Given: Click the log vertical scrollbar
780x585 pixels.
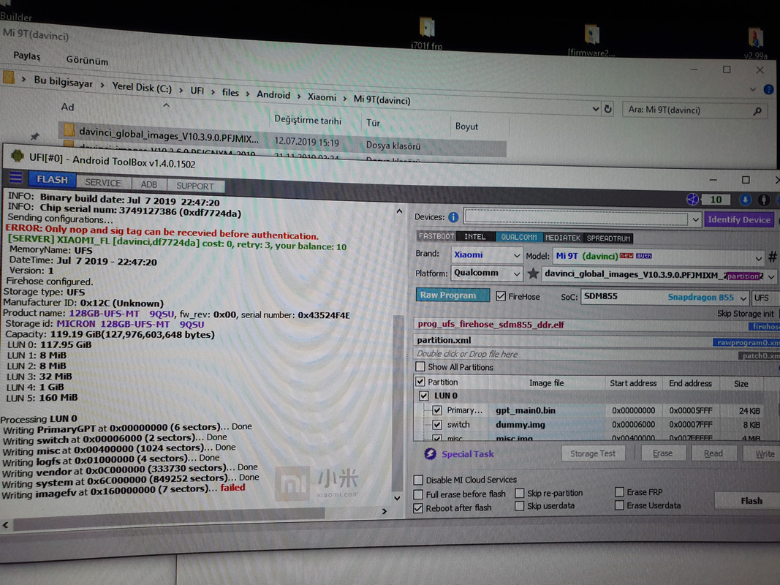Looking at the screenshot, I should [398, 403].
